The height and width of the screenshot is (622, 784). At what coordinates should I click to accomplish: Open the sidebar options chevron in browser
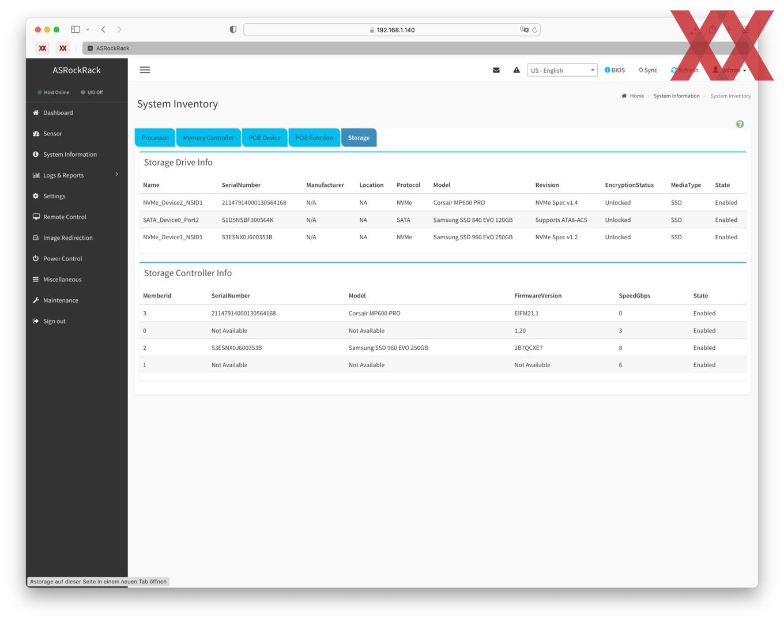click(x=88, y=29)
